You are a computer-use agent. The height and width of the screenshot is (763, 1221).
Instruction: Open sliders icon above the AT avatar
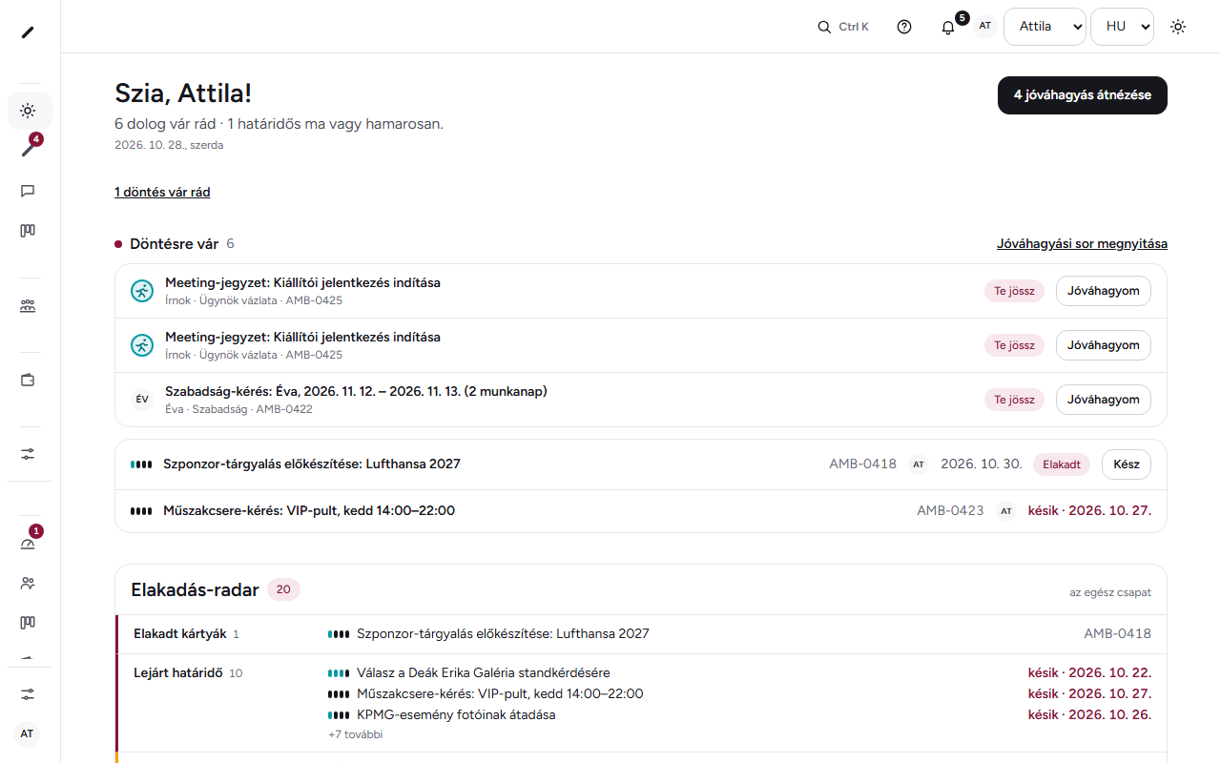29,694
